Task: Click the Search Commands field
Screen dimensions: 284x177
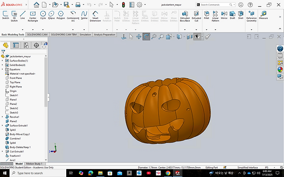Action: [215, 5]
